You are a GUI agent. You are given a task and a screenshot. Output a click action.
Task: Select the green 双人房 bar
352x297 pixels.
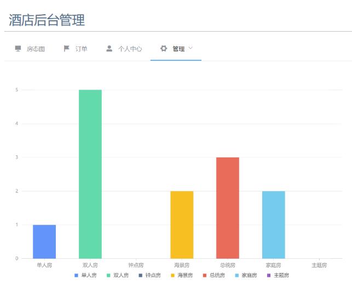(x=90, y=174)
